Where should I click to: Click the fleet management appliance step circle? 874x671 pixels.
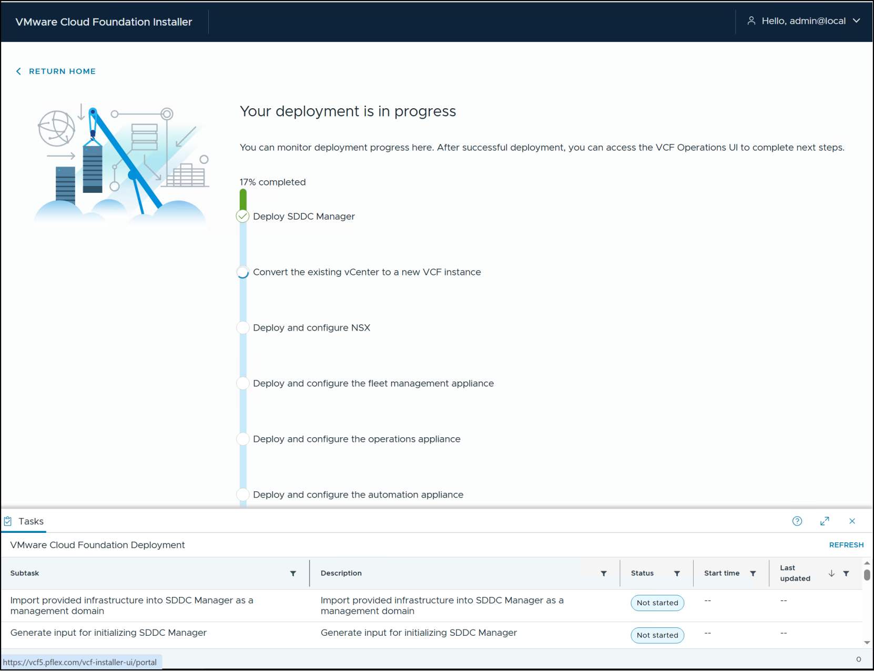point(242,383)
